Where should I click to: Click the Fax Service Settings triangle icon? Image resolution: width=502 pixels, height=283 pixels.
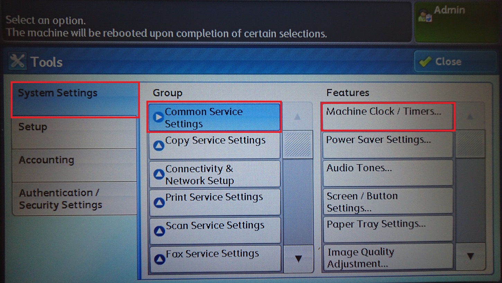(x=159, y=259)
